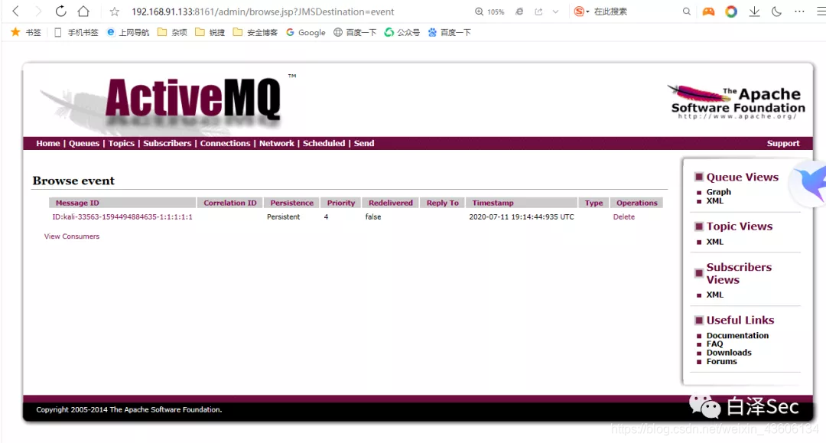Open the Topics menu item
The height and width of the screenshot is (443, 826).
click(x=121, y=143)
